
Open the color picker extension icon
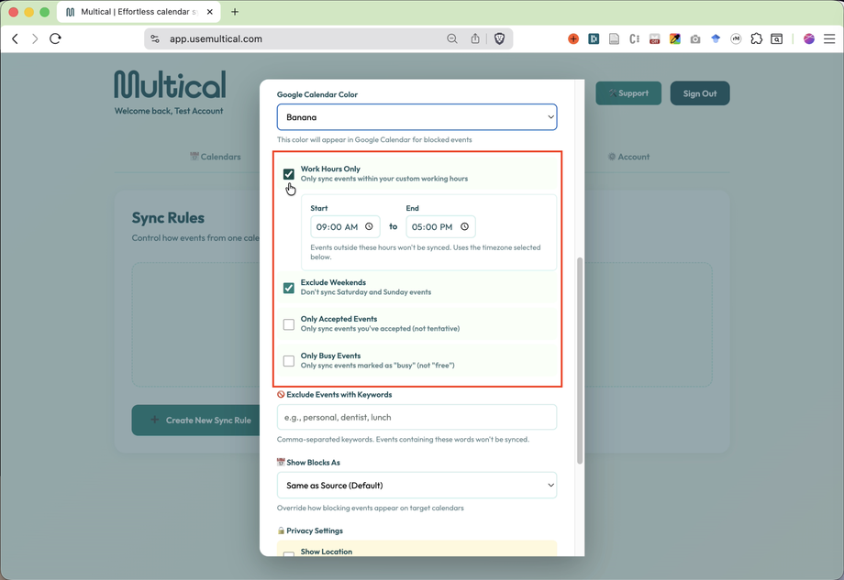click(x=674, y=38)
